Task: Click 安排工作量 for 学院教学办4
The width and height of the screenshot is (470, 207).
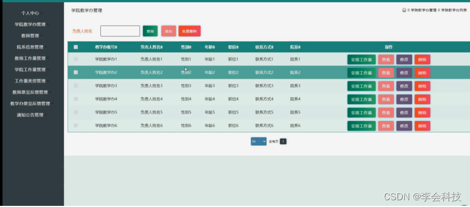Action: (361, 100)
